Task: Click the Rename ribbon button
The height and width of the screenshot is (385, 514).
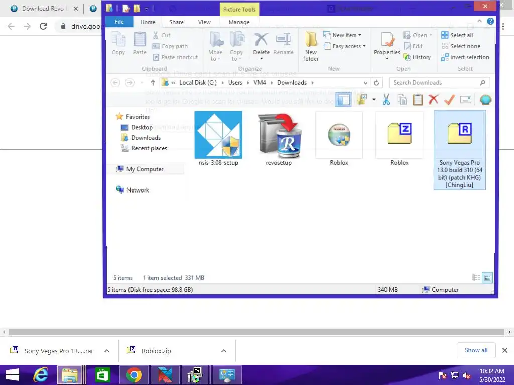Action: pos(283,44)
